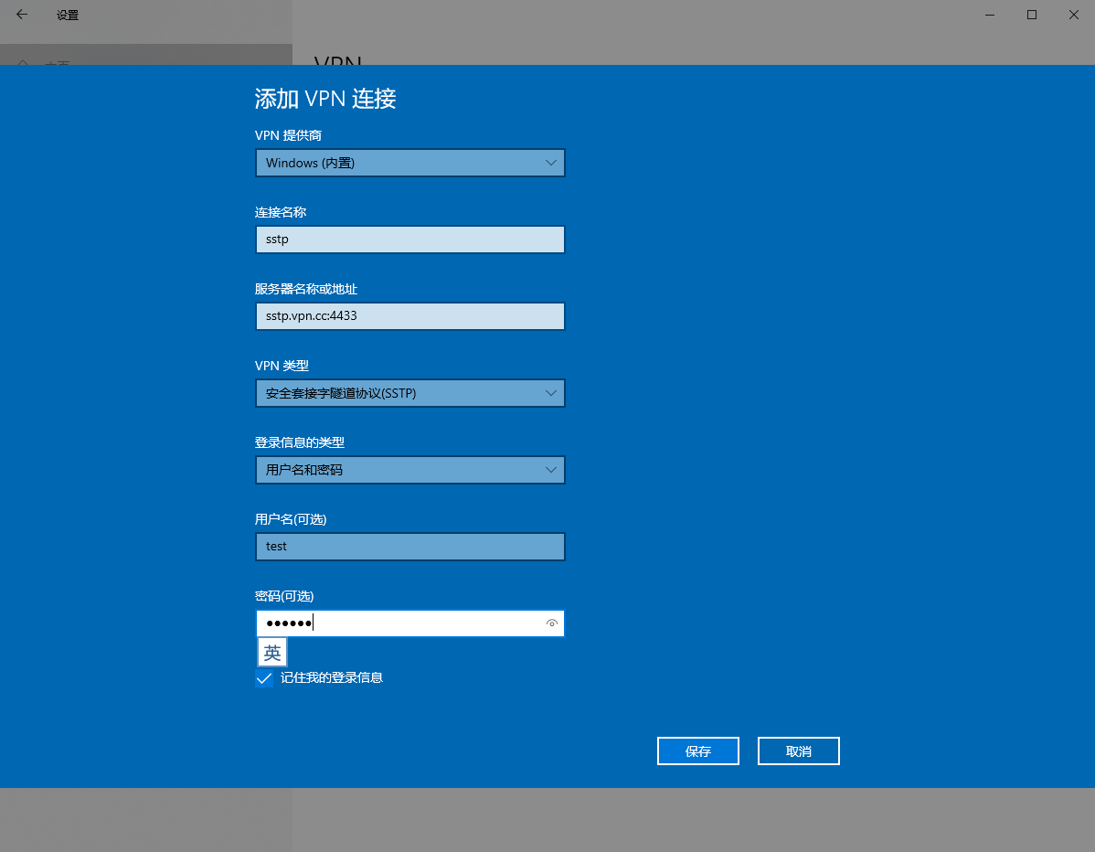
Task: Close the Settings window
Action: coord(1073,15)
